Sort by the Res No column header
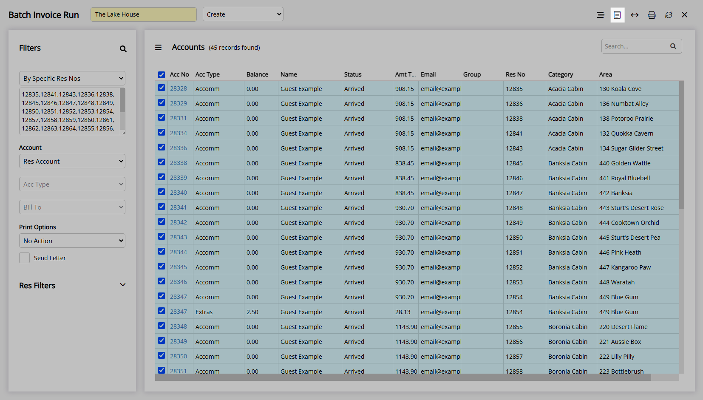This screenshot has width=703, height=400. [515, 74]
